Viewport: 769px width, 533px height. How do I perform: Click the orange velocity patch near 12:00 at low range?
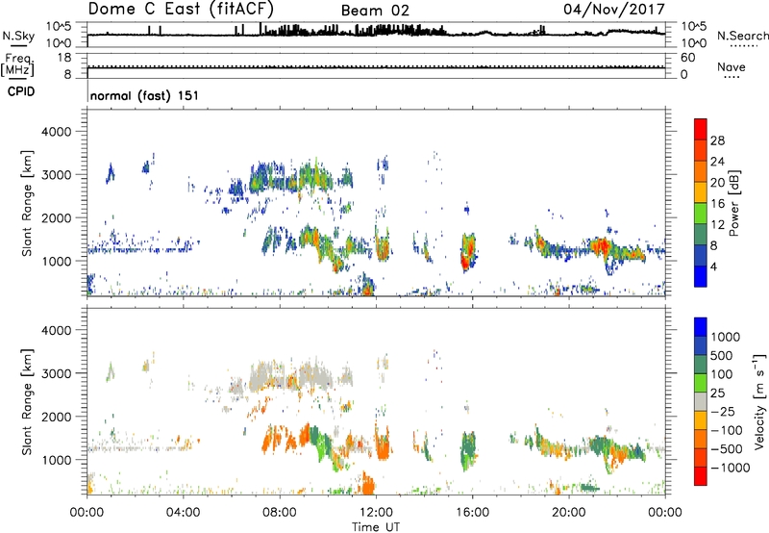click(367, 483)
